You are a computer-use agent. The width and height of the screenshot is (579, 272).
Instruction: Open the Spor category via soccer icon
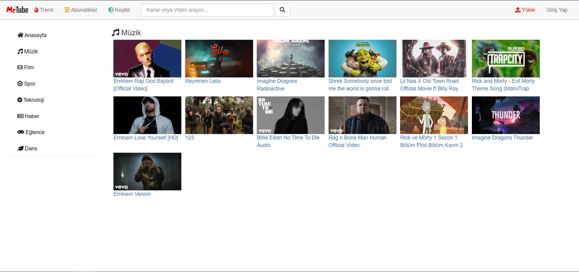tap(20, 83)
